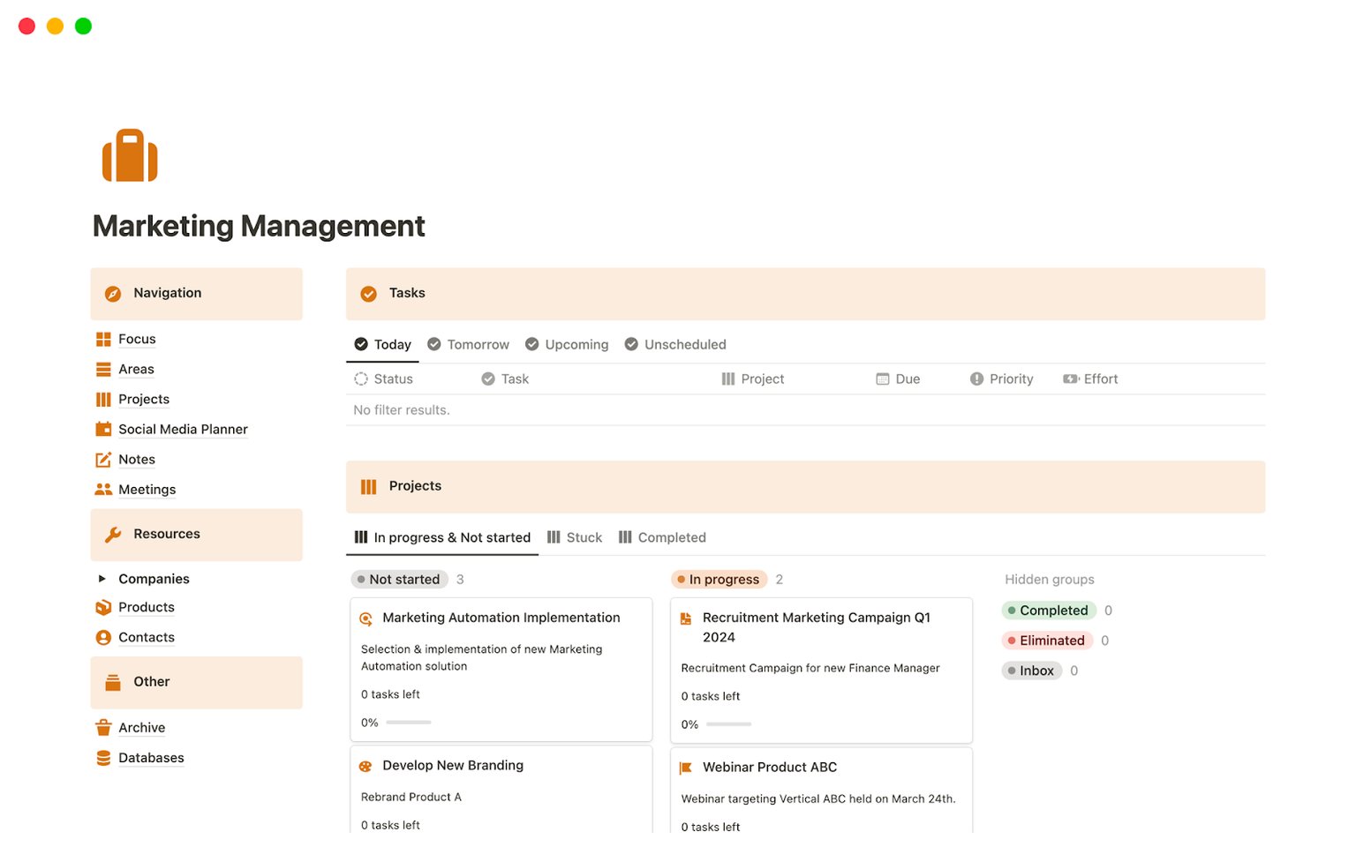Click the Resources wrench icon
This screenshot has width=1356, height=847.
point(112,534)
